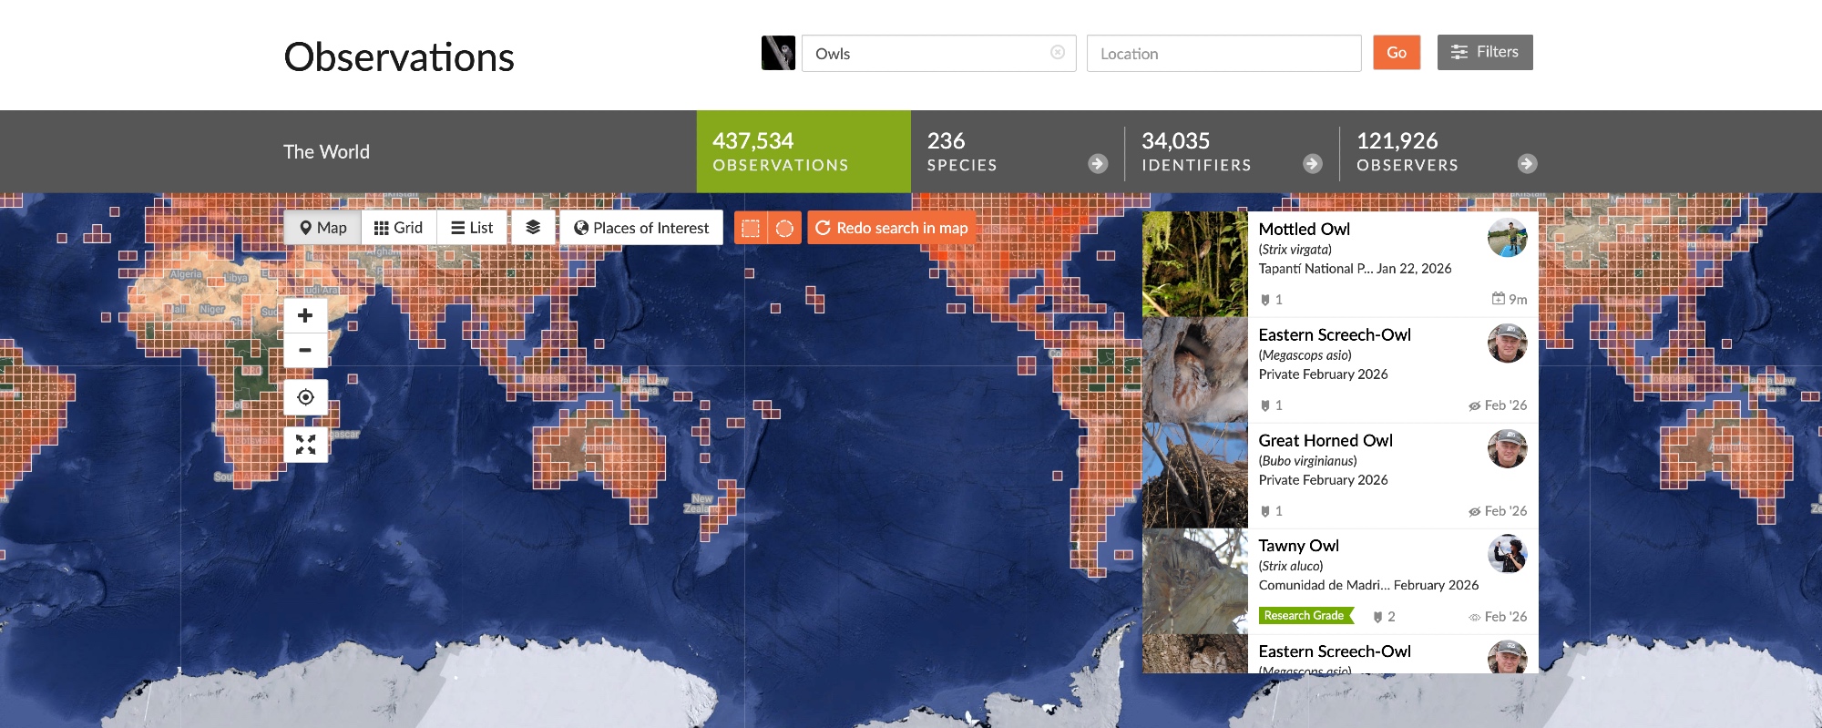Open Places of Interest dropdown
This screenshot has height=728, width=1822.
pos(641,228)
